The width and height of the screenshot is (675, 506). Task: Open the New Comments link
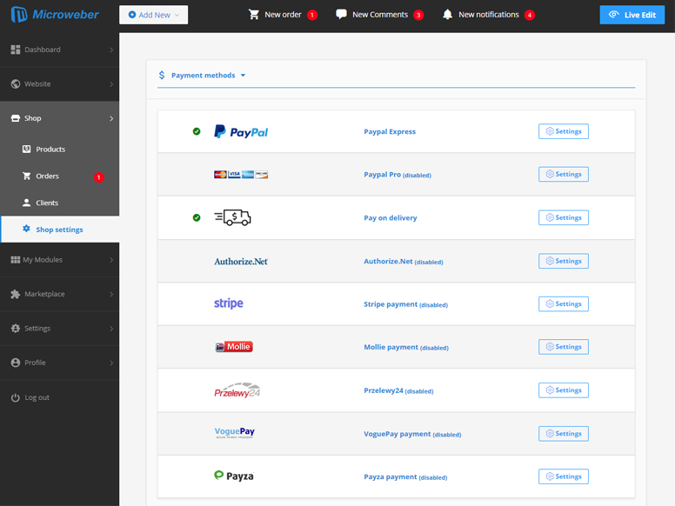click(380, 15)
